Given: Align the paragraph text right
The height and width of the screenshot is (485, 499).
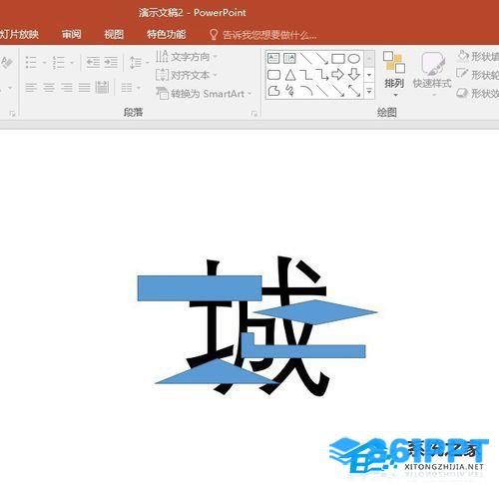Looking at the screenshot, I should (67, 88).
